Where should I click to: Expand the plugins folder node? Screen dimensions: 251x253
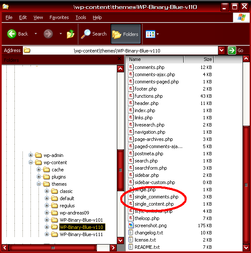(39, 177)
